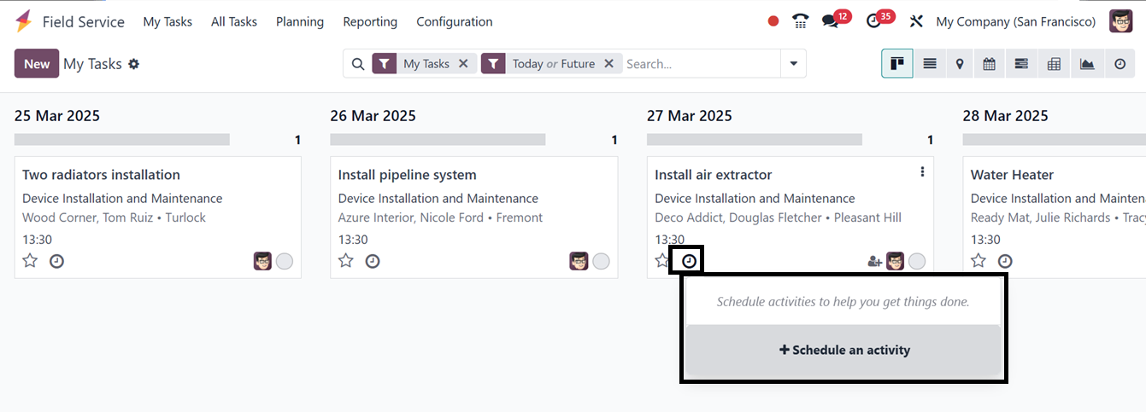The width and height of the screenshot is (1146, 412).
Task: Open the voip phone icon
Action: 800,21
